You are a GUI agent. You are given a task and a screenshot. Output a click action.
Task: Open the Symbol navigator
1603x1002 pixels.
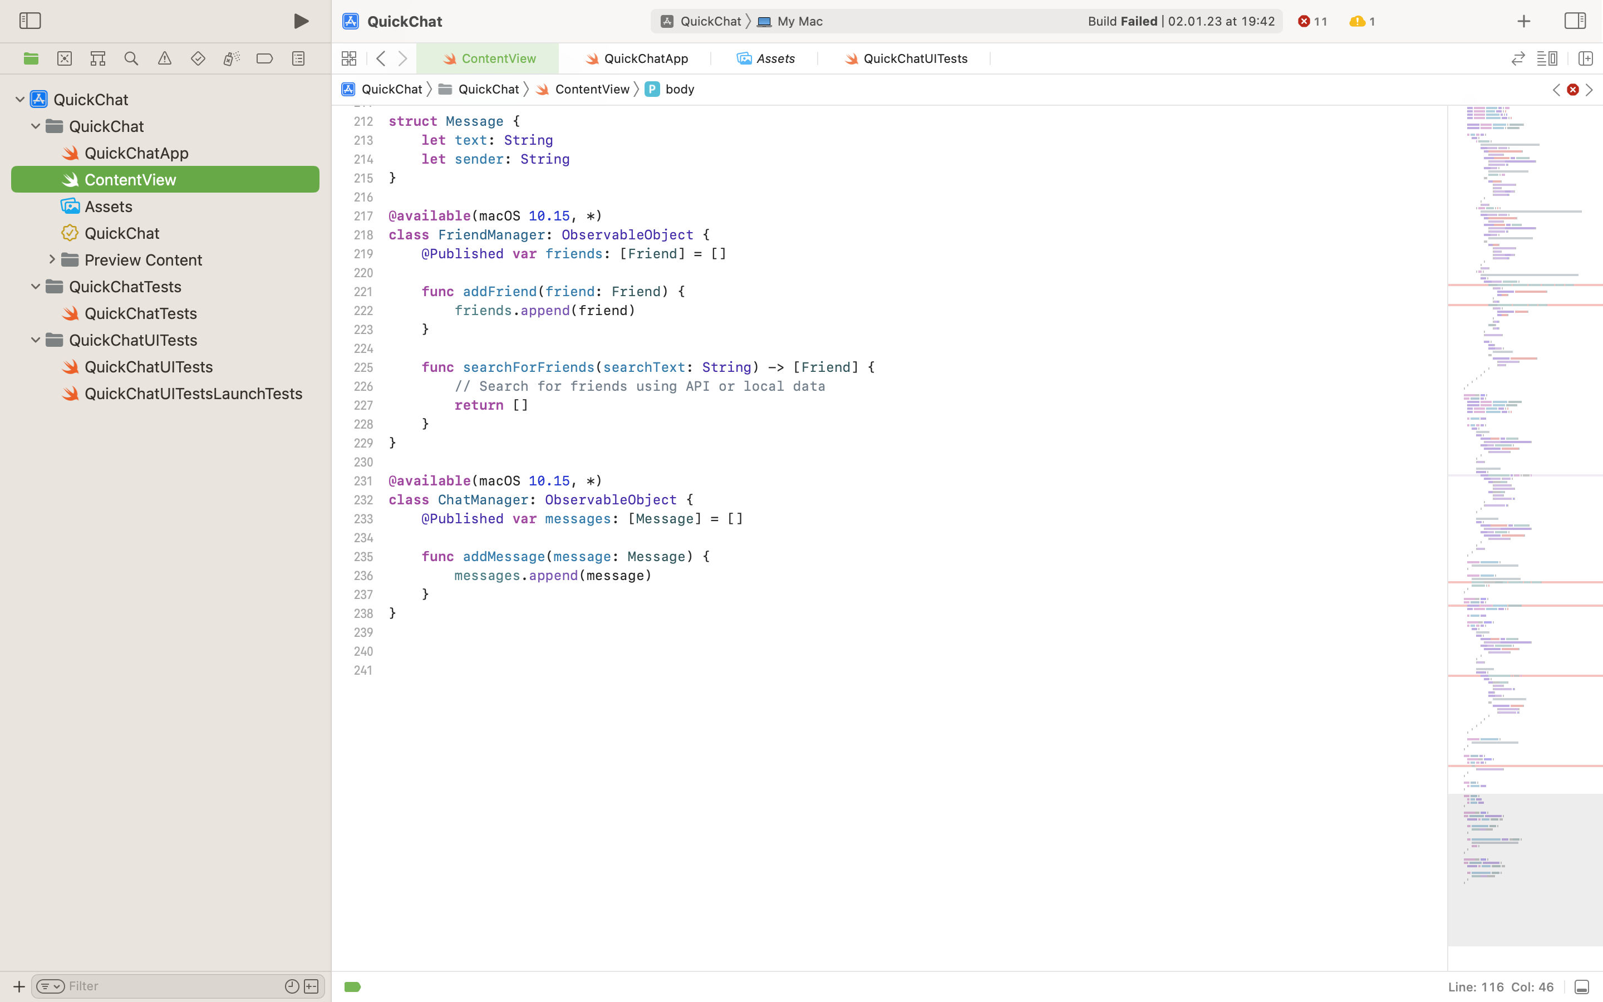point(98,58)
